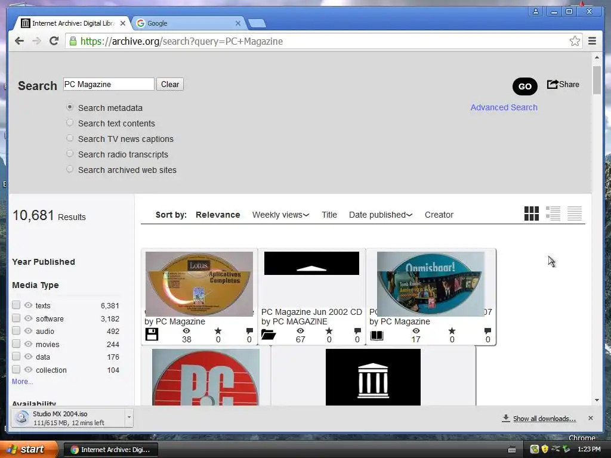Viewport: 611px width, 458px height.
Task: Close the Google tab
Action: (x=237, y=23)
